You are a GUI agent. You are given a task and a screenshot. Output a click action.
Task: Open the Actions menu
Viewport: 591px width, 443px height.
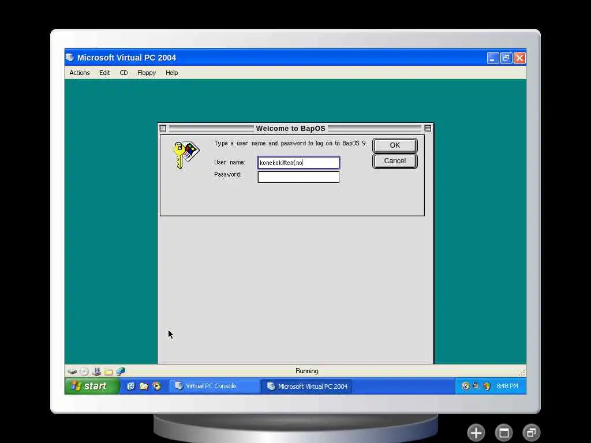pos(80,73)
